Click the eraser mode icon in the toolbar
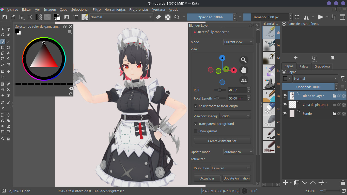Viewport: 347px width, 195px height. pyautogui.click(x=159, y=17)
